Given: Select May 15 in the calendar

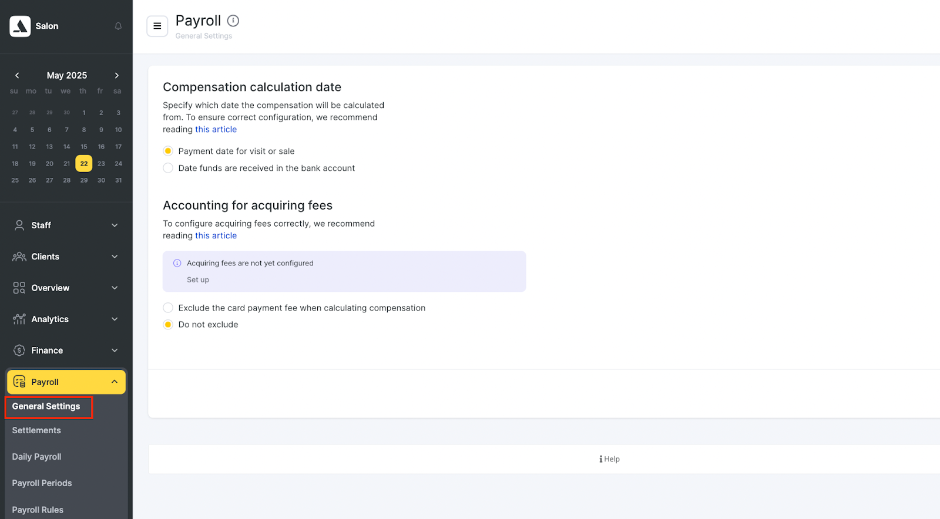Looking at the screenshot, I should (84, 147).
